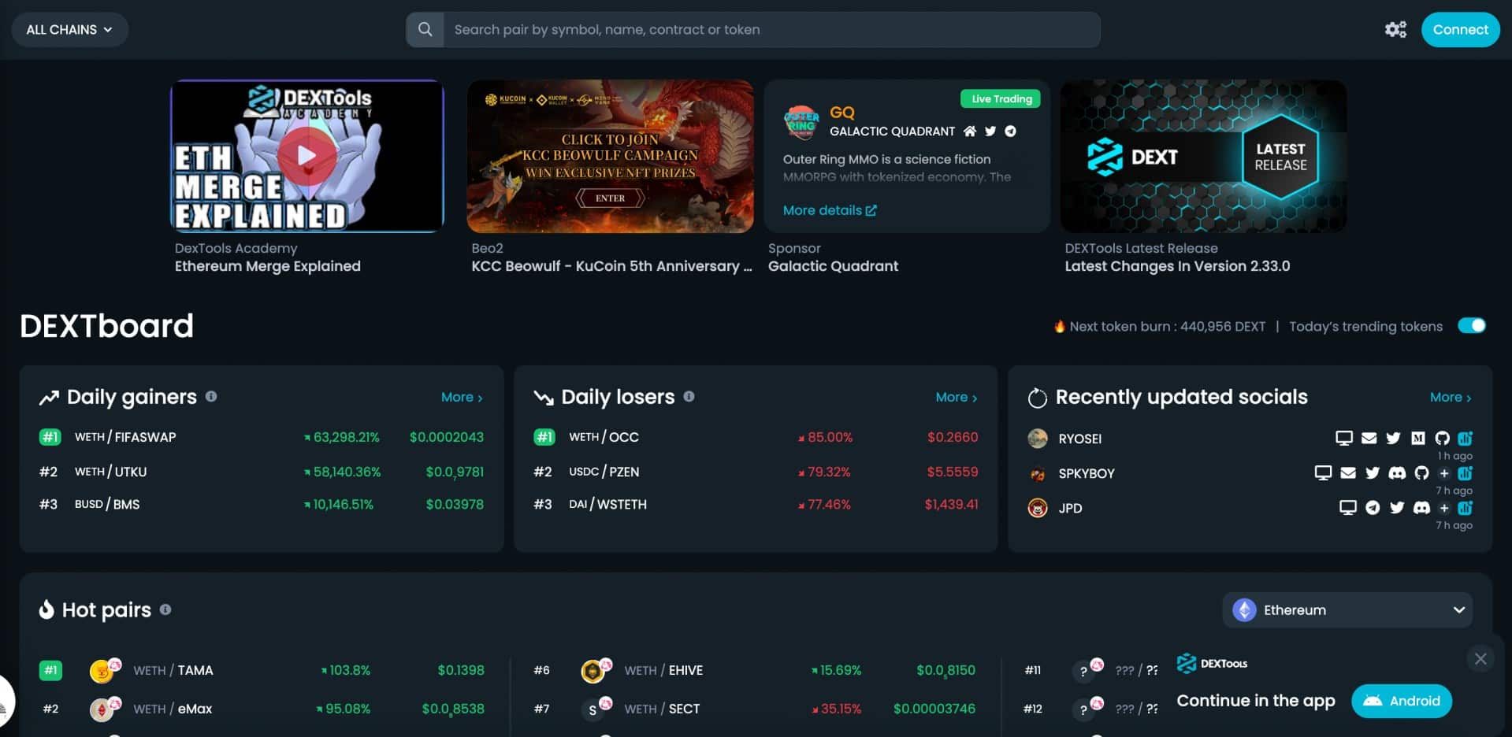Open DAI / WSTETH loser row
The height and width of the screenshot is (737, 1512).
[x=756, y=504]
